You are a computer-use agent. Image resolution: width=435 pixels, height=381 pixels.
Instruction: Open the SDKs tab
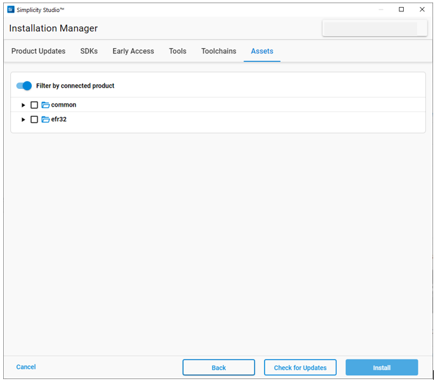[89, 51]
